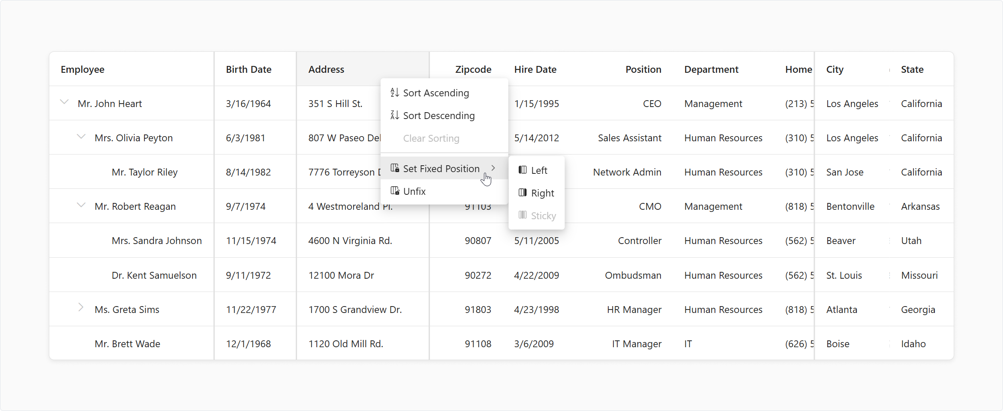Click the Clear Sorting option
The width and height of the screenshot is (1003, 411).
pos(431,138)
